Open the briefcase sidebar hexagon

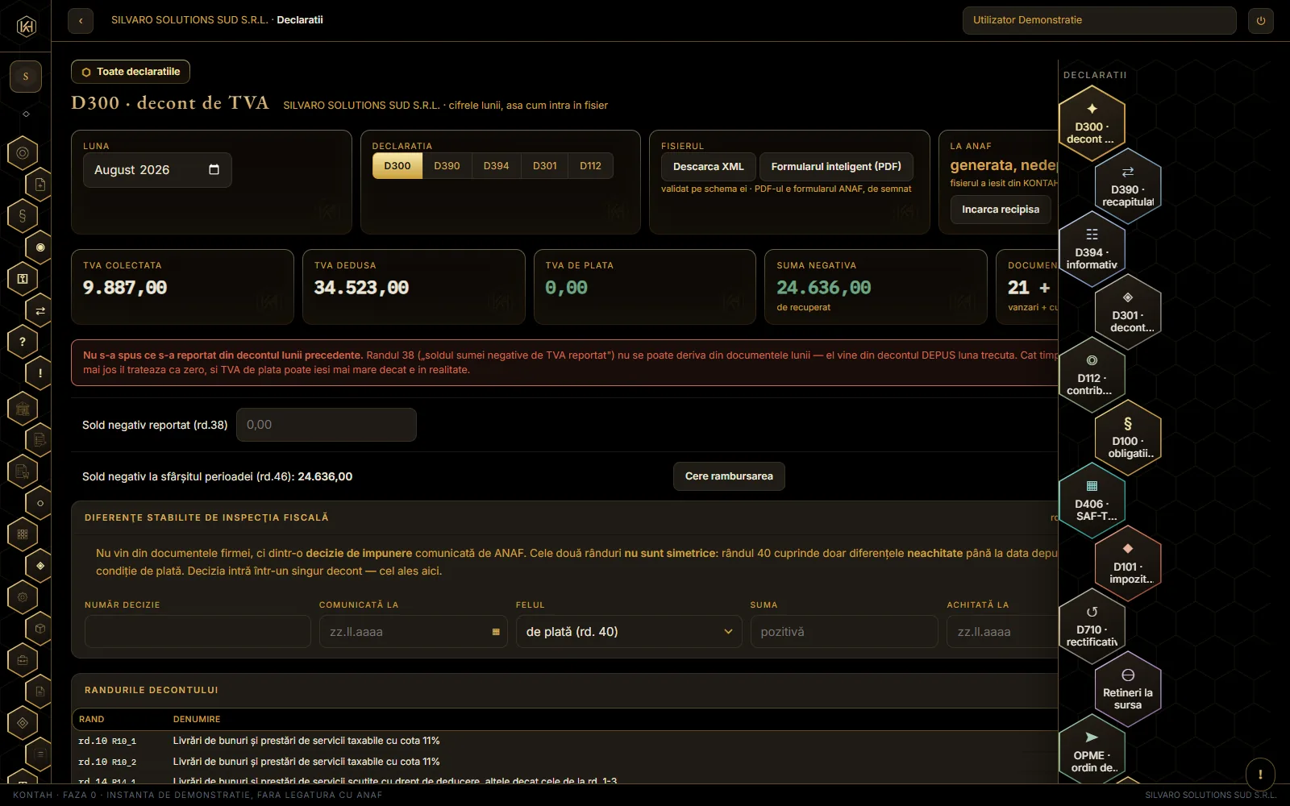tap(23, 660)
